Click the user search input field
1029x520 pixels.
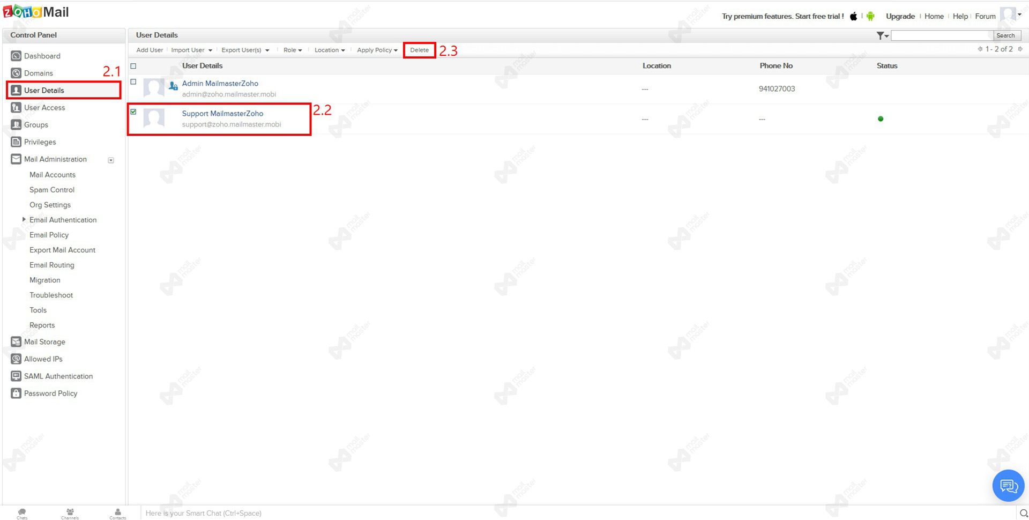(x=942, y=35)
